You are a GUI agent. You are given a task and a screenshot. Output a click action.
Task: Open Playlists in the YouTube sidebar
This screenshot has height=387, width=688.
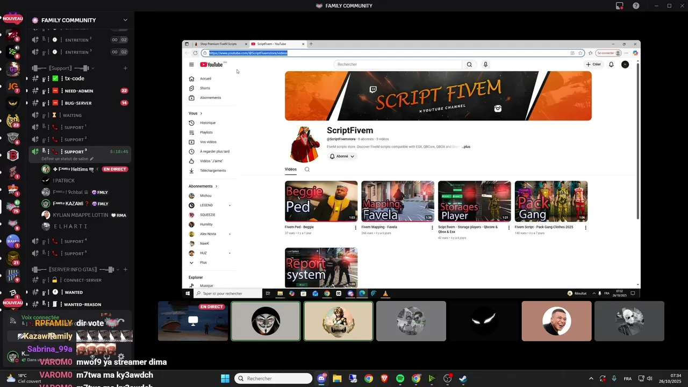[x=206, y=132]
